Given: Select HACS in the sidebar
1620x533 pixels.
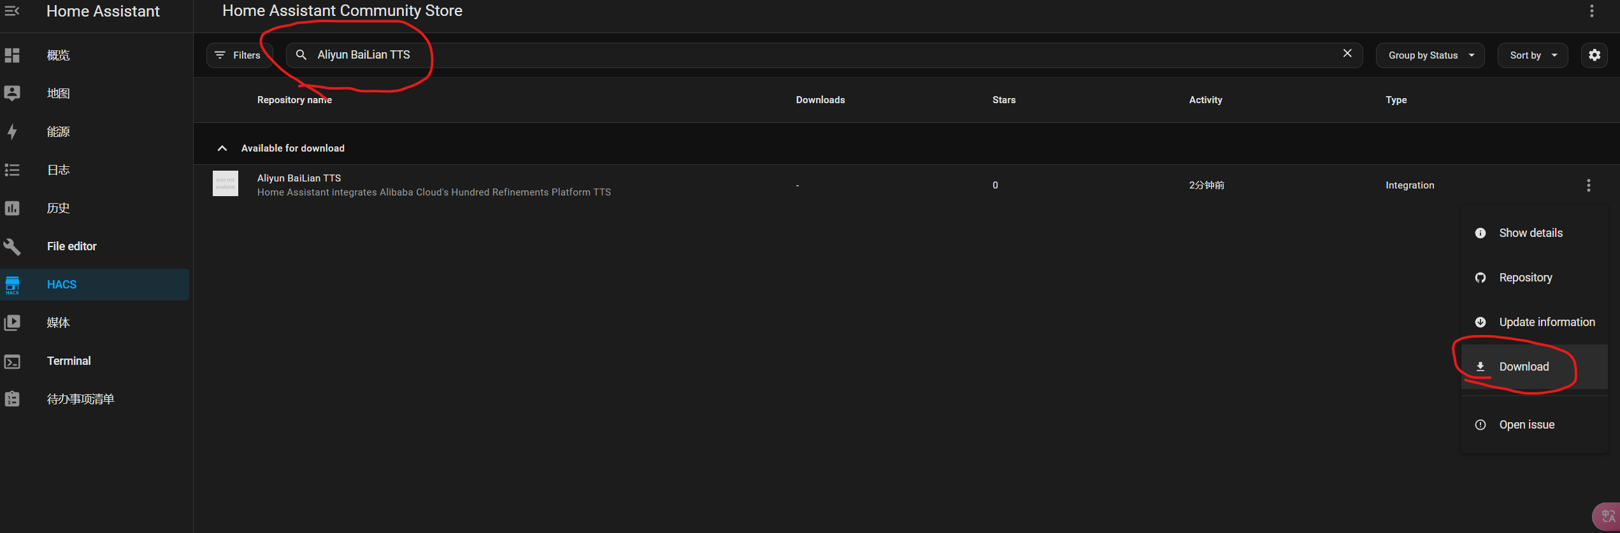Looking at the screenshot, I should [96, 285].
